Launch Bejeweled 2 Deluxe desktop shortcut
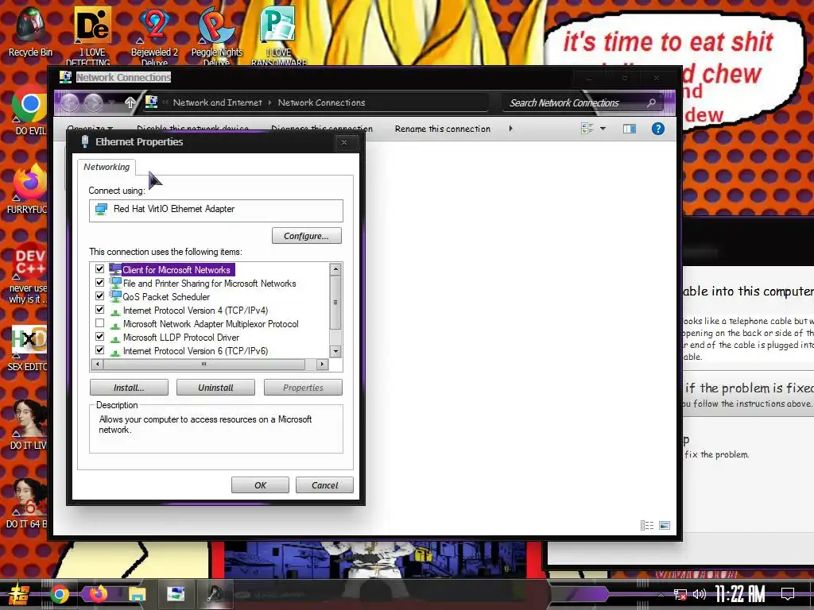The height and width of the screenshot is (610, 814). click(x=154, y=35)
